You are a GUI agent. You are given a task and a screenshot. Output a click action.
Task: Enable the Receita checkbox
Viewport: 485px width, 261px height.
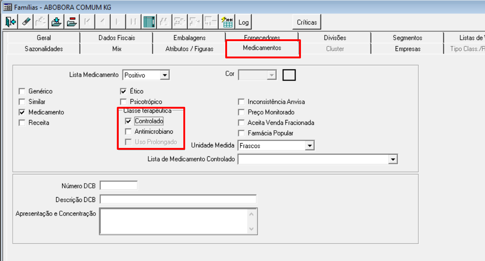pyautogui.click(x=22, y=123)
